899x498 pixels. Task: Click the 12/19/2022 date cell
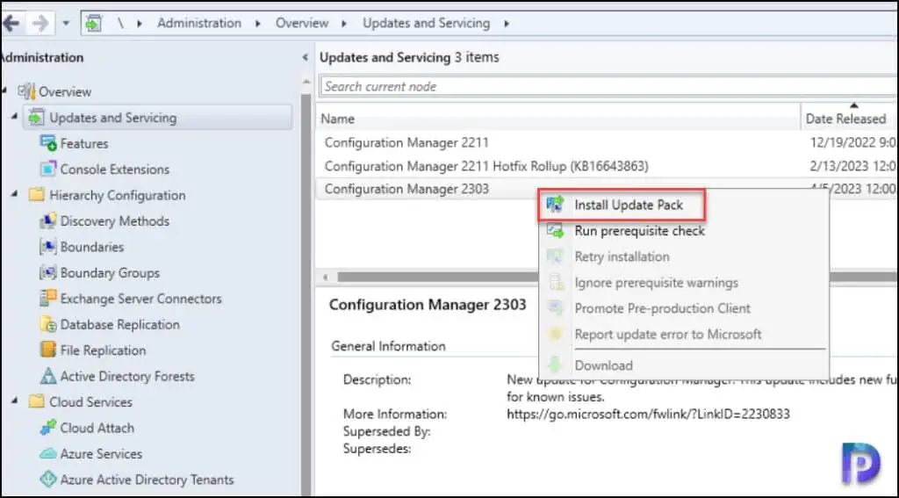[x=852, y=142]
